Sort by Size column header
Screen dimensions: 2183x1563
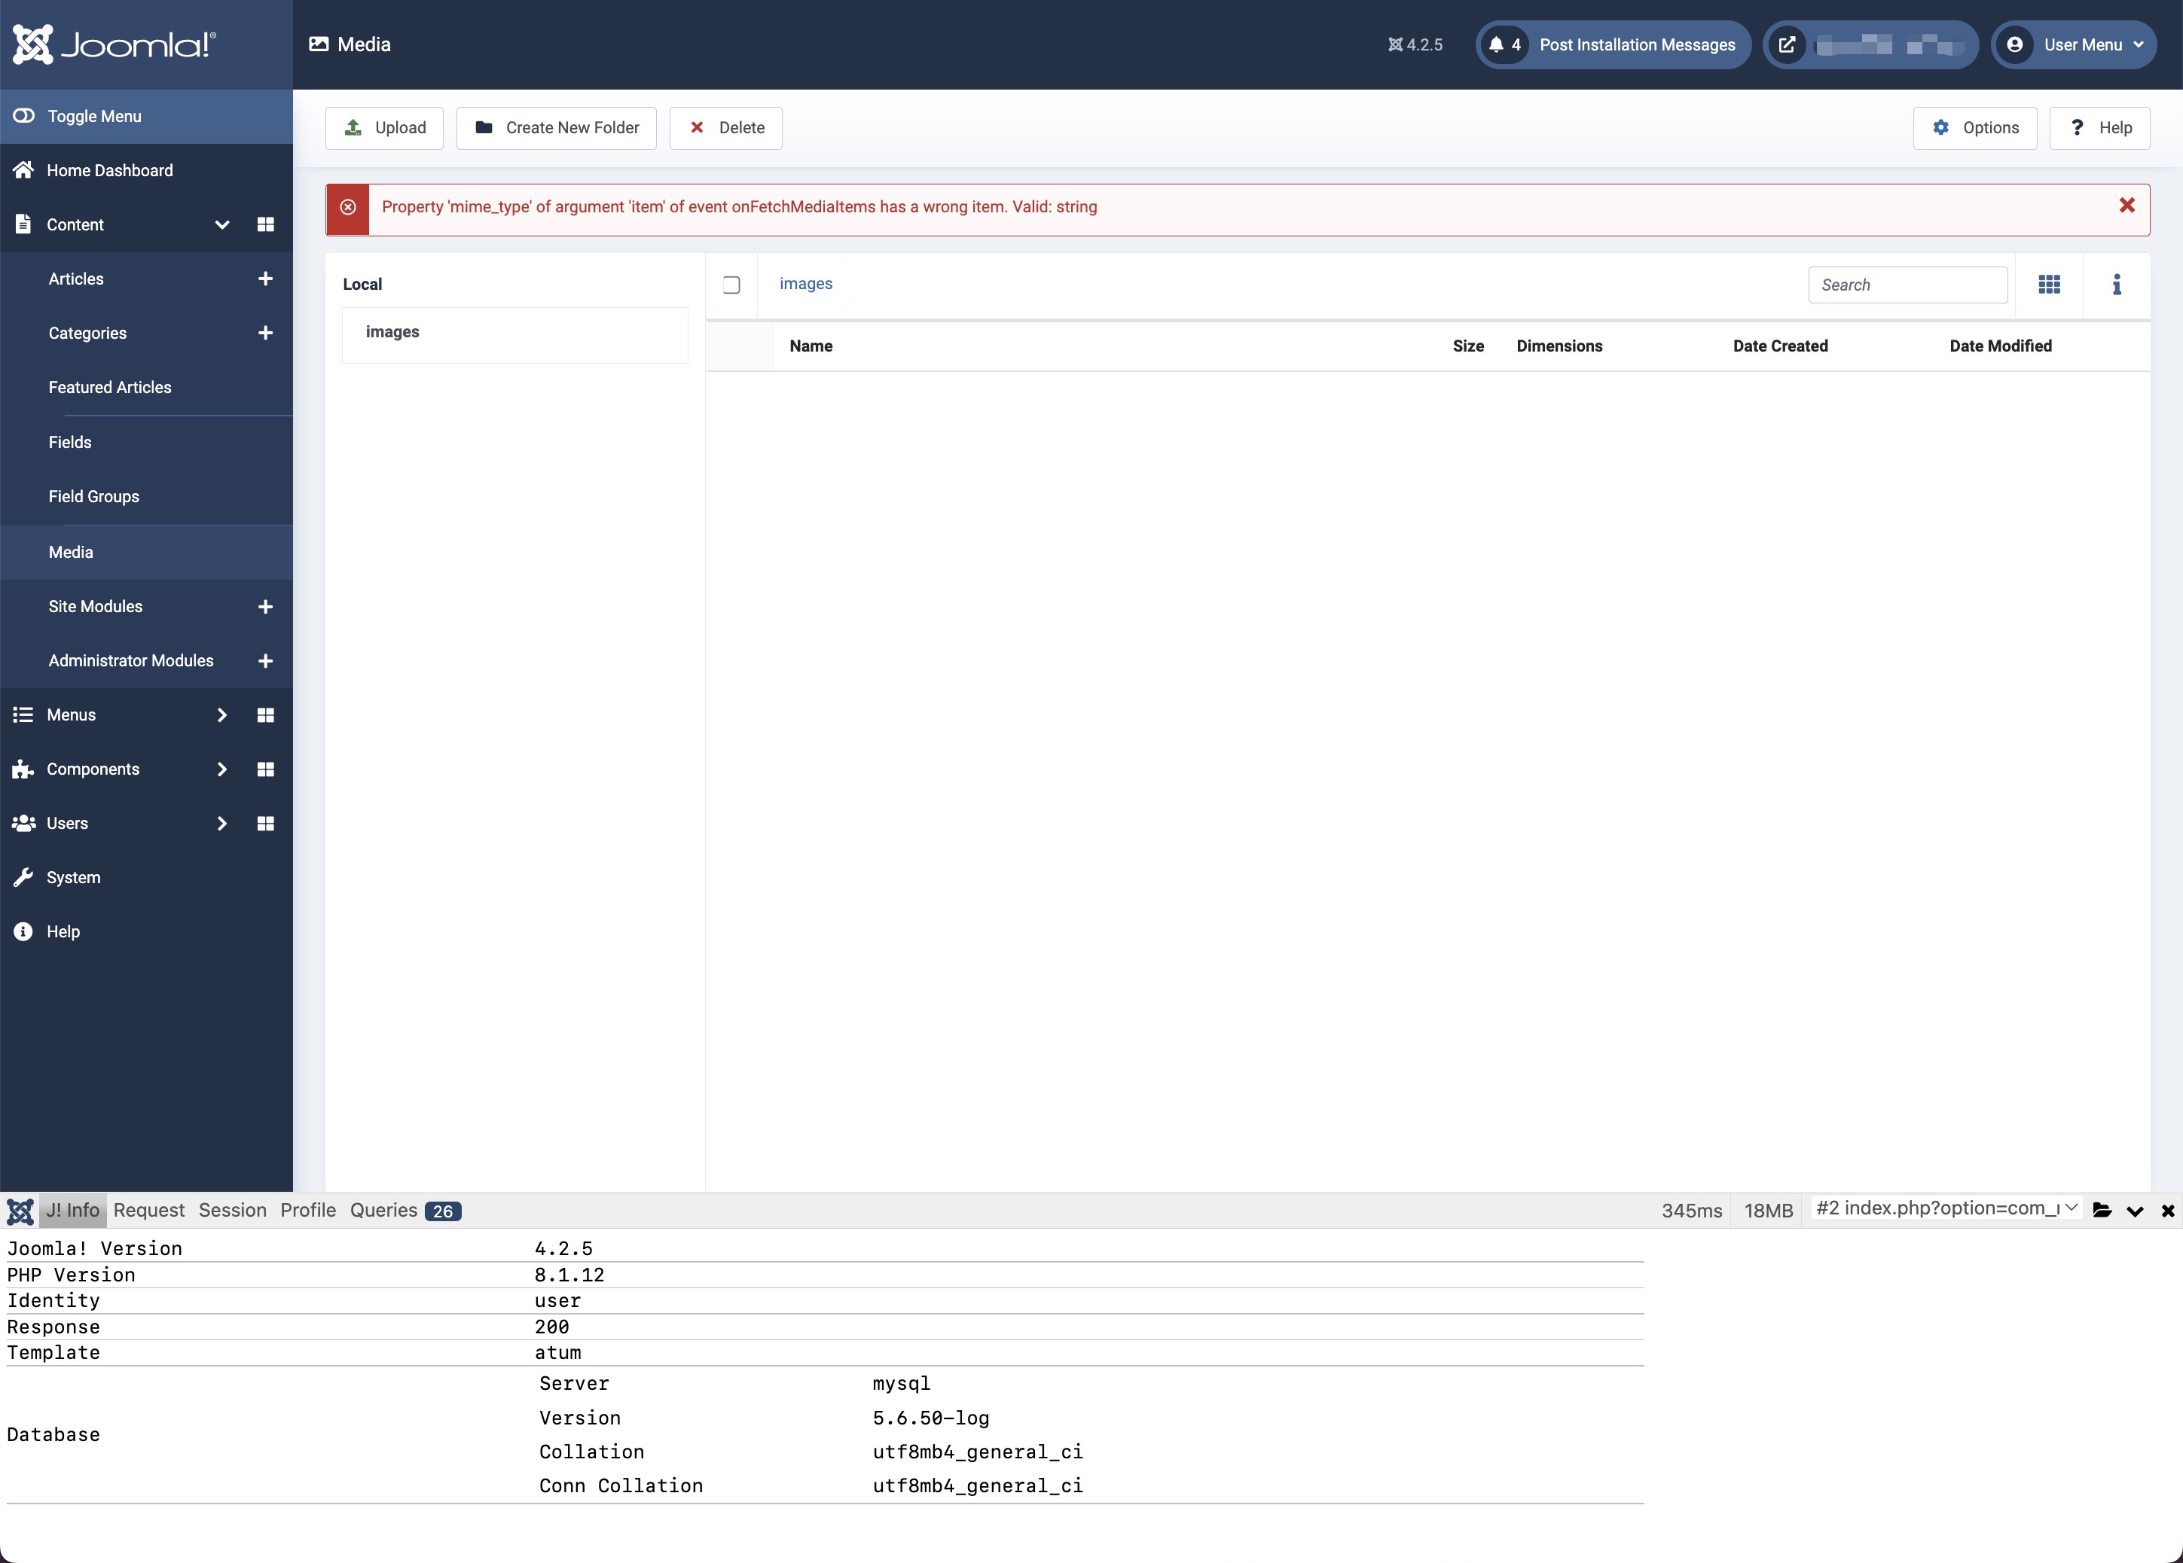point(1468,346)
